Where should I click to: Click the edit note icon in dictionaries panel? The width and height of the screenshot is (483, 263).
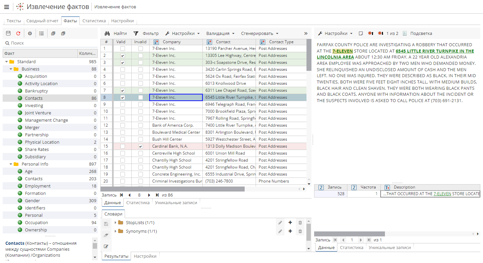[106, 246]
